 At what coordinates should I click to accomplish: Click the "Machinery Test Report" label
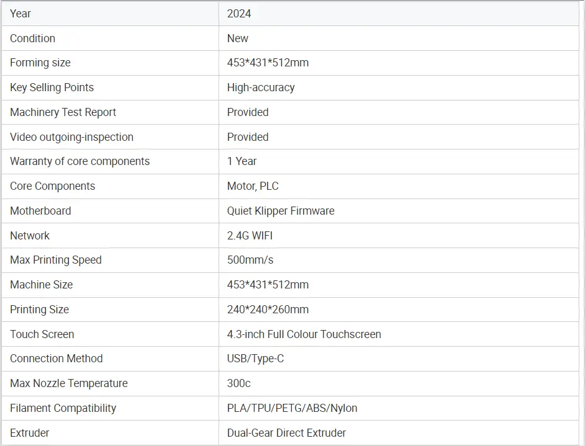pyautogui.click(x=63, y=112)
